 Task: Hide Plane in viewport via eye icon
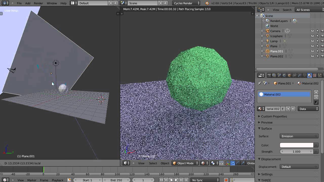tap(313, 46)
